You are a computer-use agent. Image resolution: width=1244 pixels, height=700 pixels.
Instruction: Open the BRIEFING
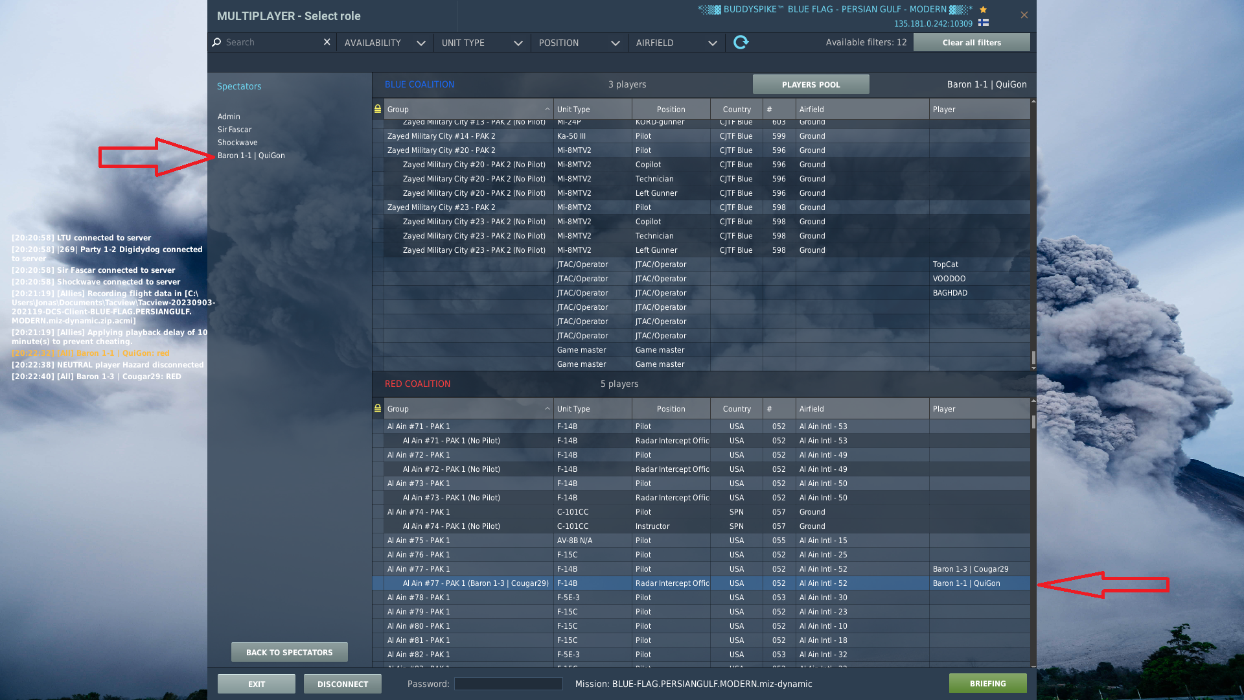pos(987,683)
